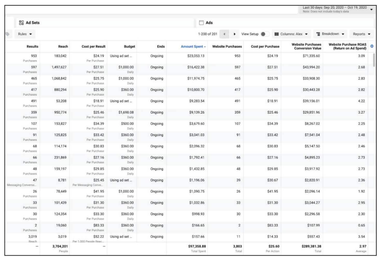The width and height of the screenshot is (379, 259).
Task: Go to previous page of results
Action: 224,34
